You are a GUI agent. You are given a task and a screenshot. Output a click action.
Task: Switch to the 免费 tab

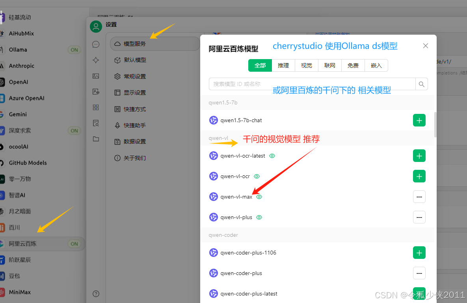coord(353,65)
